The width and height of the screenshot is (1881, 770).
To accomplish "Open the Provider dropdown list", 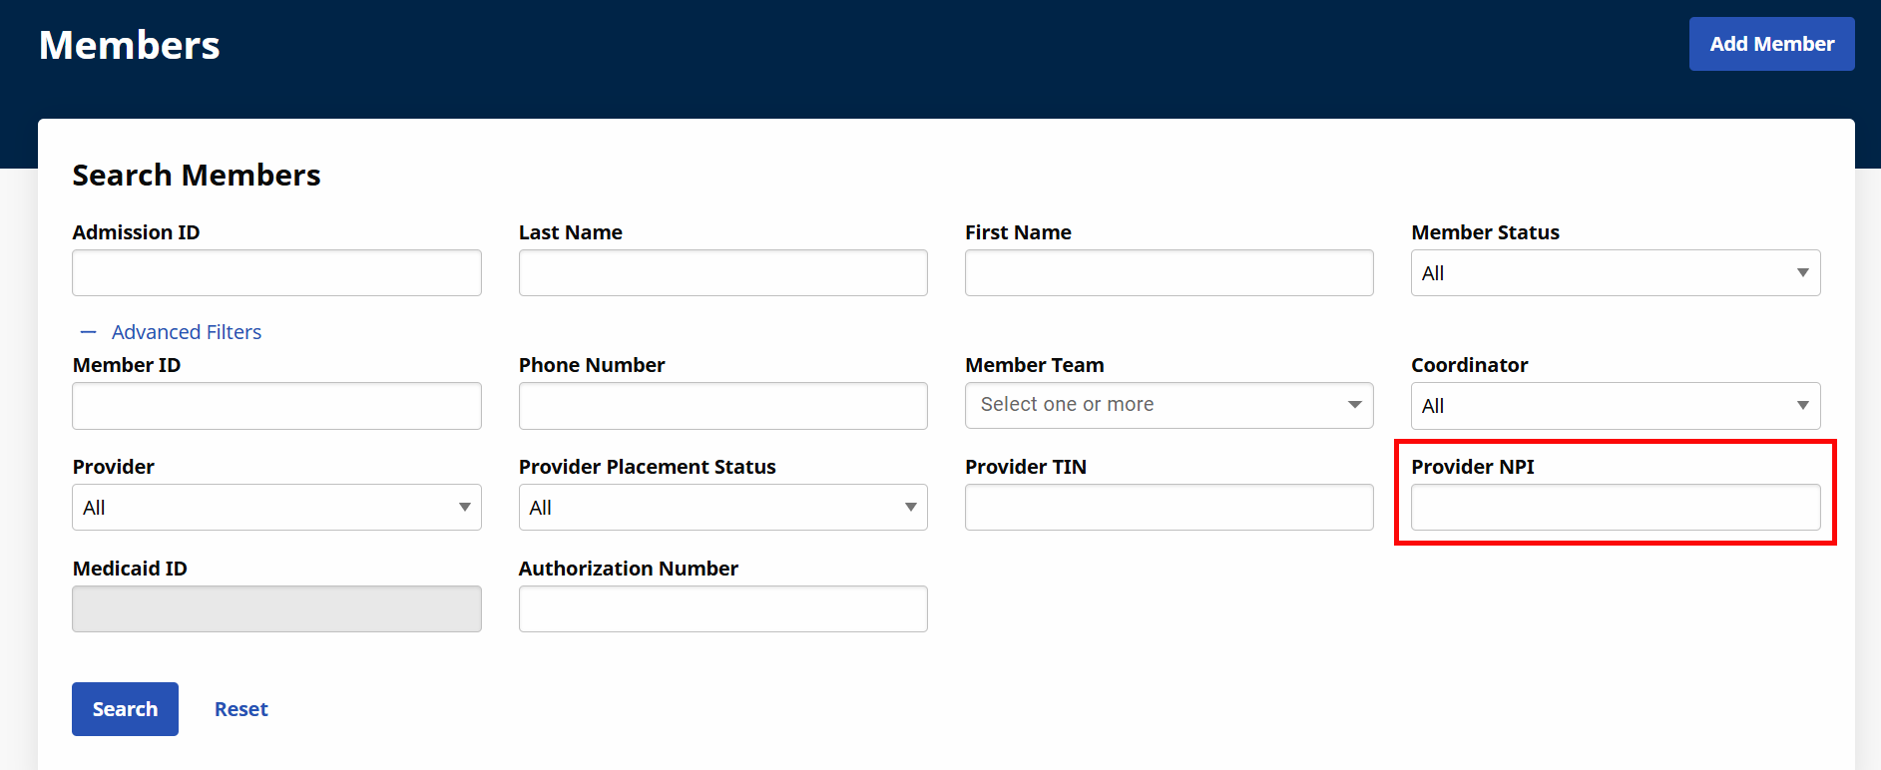I will pyautogui.click(x=276, y=508).
